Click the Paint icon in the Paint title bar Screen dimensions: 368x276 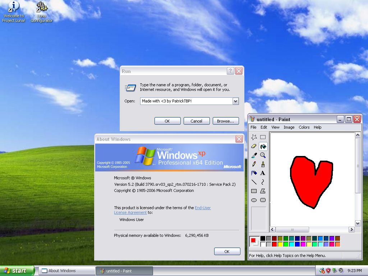pos(252,119)
